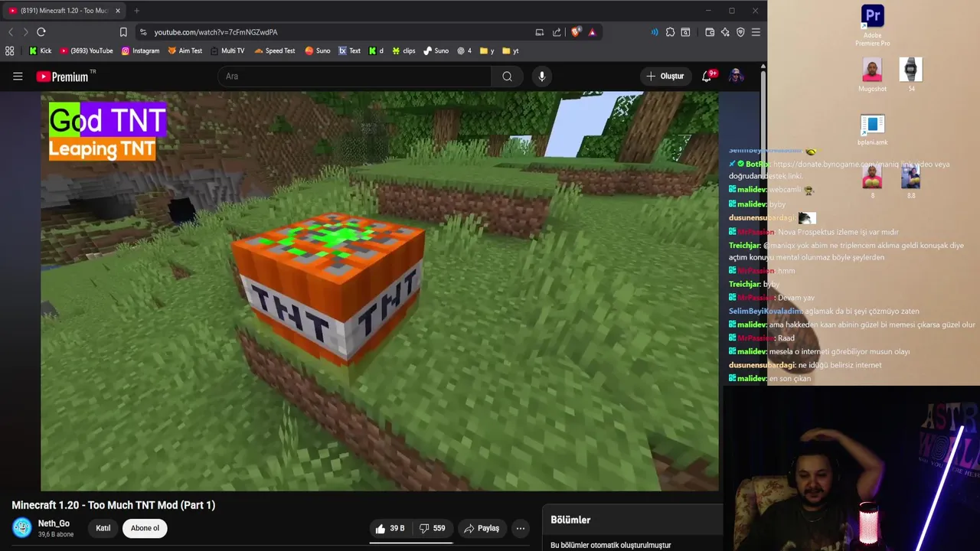This screenshot has height=551, width=980.
Task: Activate voice search microphone
Action: point(541,77)
